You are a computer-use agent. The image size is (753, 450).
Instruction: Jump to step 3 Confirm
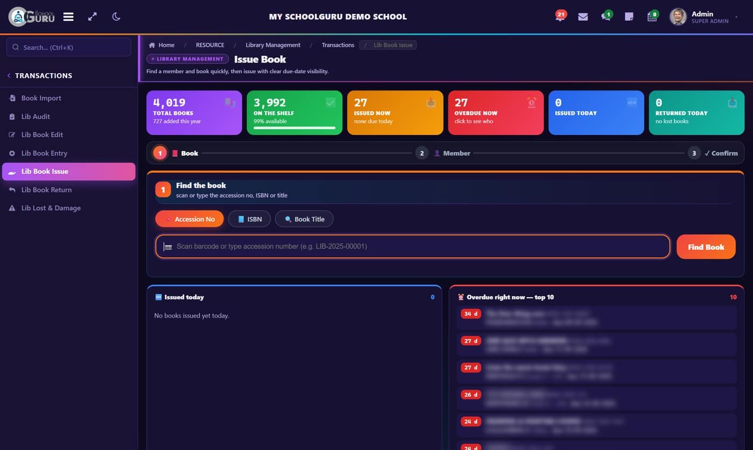click(x=713, y=153)
